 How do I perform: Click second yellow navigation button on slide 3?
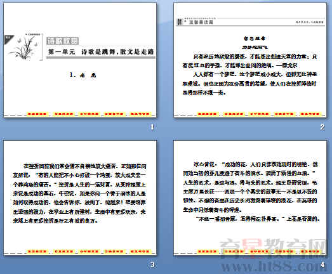[63, 251]
